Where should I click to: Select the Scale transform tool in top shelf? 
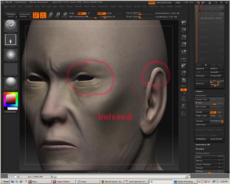point(57,15)
